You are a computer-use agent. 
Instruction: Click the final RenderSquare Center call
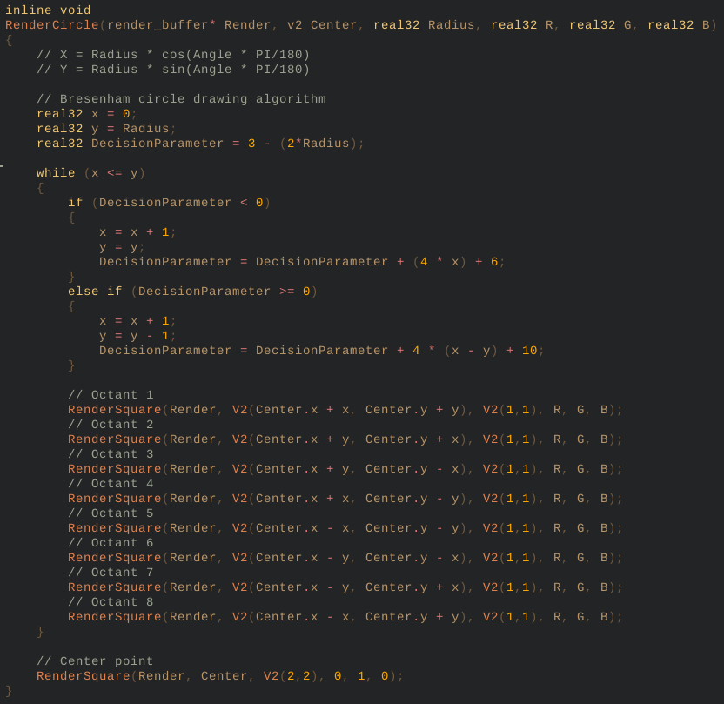(x=220, y=676)
